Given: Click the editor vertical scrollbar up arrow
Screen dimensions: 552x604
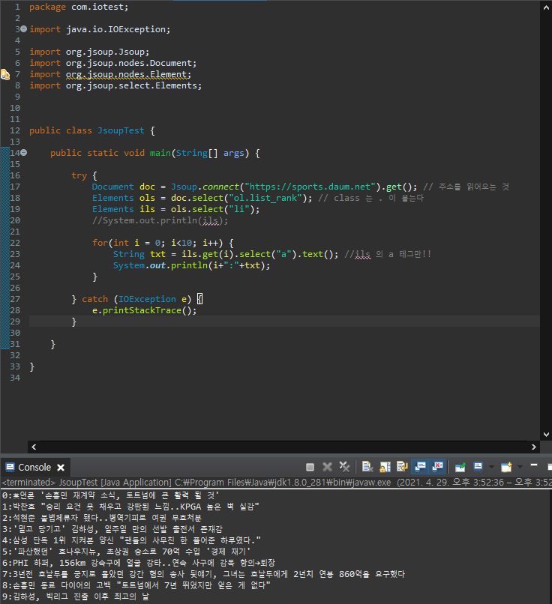Looking at the screenshot, I should click(546, 7).
